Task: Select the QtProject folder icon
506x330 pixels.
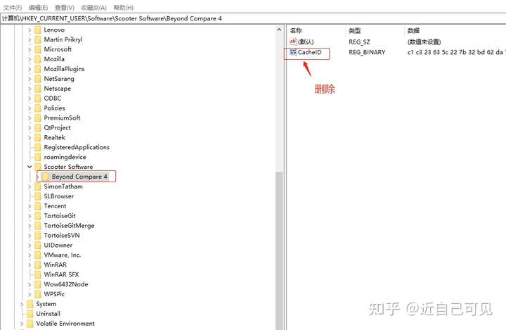Action: tap(38, 127)
